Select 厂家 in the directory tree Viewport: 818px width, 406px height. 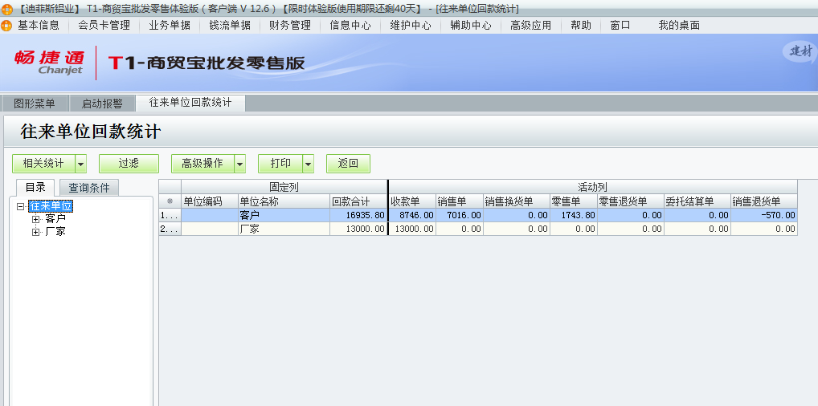[x=55, y=232]
